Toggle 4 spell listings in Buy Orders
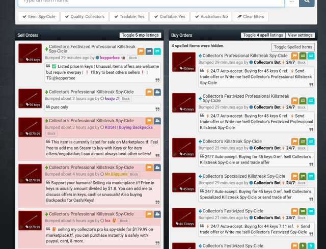The height and width of the screenshot is (249, 326). point(263,35)
